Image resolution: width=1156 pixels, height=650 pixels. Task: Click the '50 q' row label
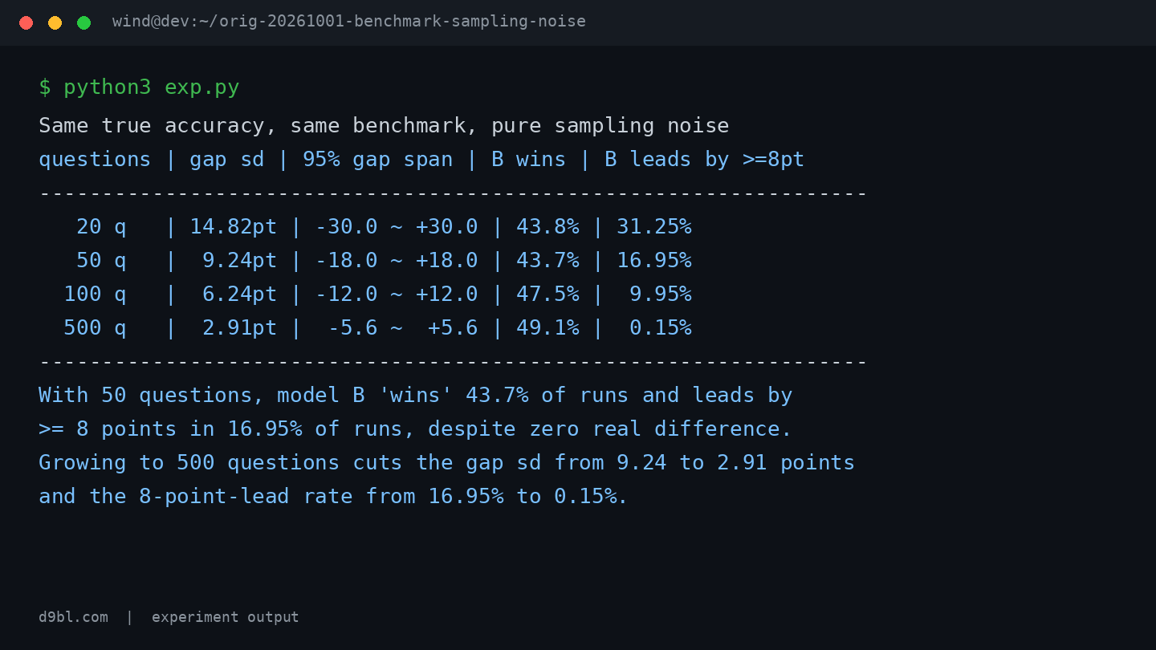coord(101,261)
